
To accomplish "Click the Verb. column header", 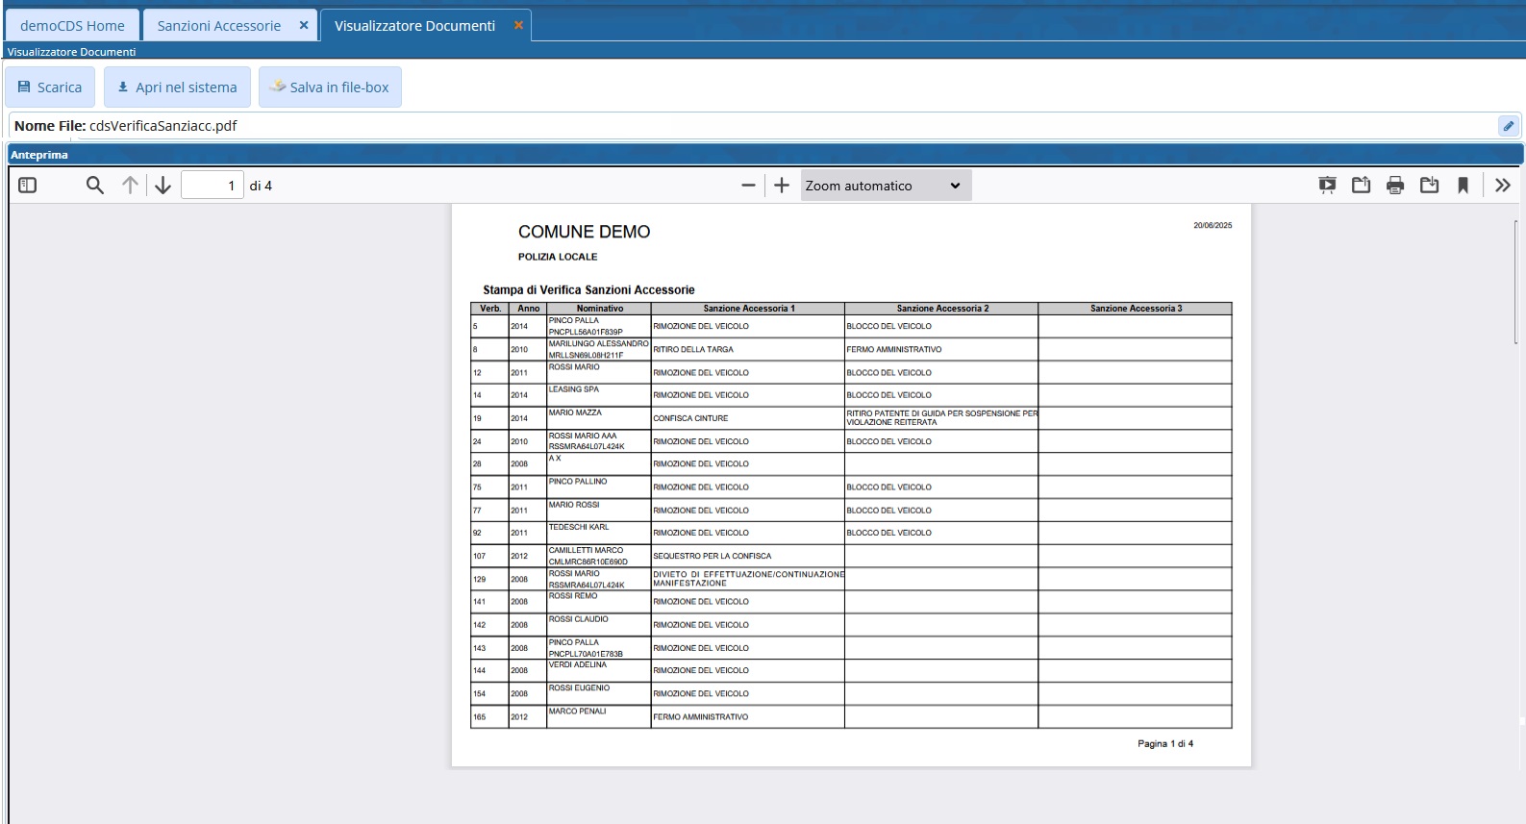I will 490,309.
